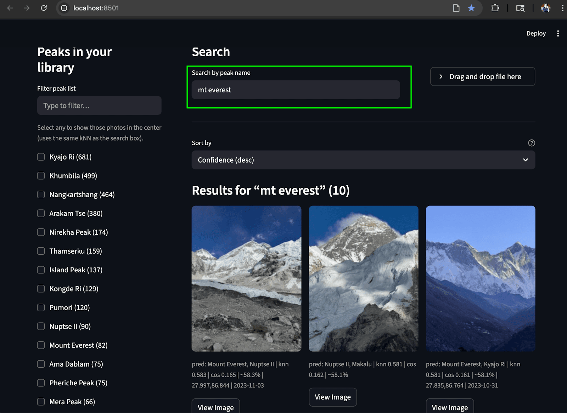Click the bookmark star in the address bar
Image resolution: width=567 pixels, height=413 pixels.
471,8
